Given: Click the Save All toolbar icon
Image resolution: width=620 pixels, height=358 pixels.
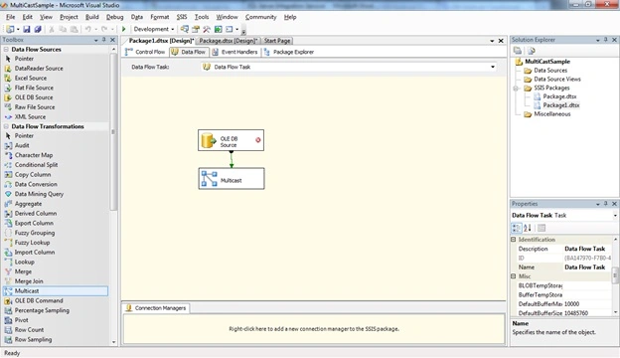Looking at the screenshot, I should 38,29.
